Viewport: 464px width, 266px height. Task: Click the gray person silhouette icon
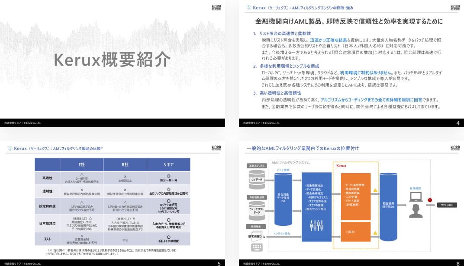pyautogui.click(x=416, y=211)
